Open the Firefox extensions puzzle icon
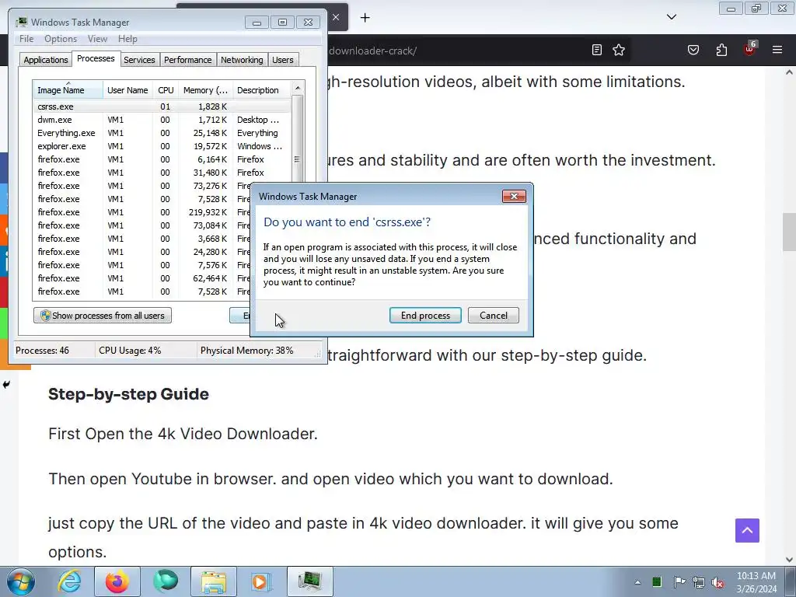This screenshot has height=597, width=796. pos(721,50)
